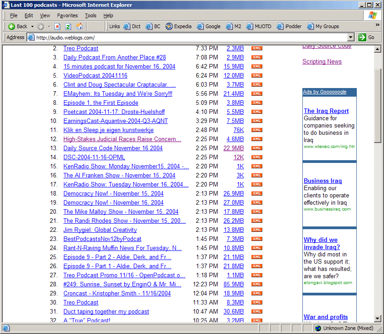Expand the Back button history dropdown
The image size is (384, 334).
tap(32, 26)
